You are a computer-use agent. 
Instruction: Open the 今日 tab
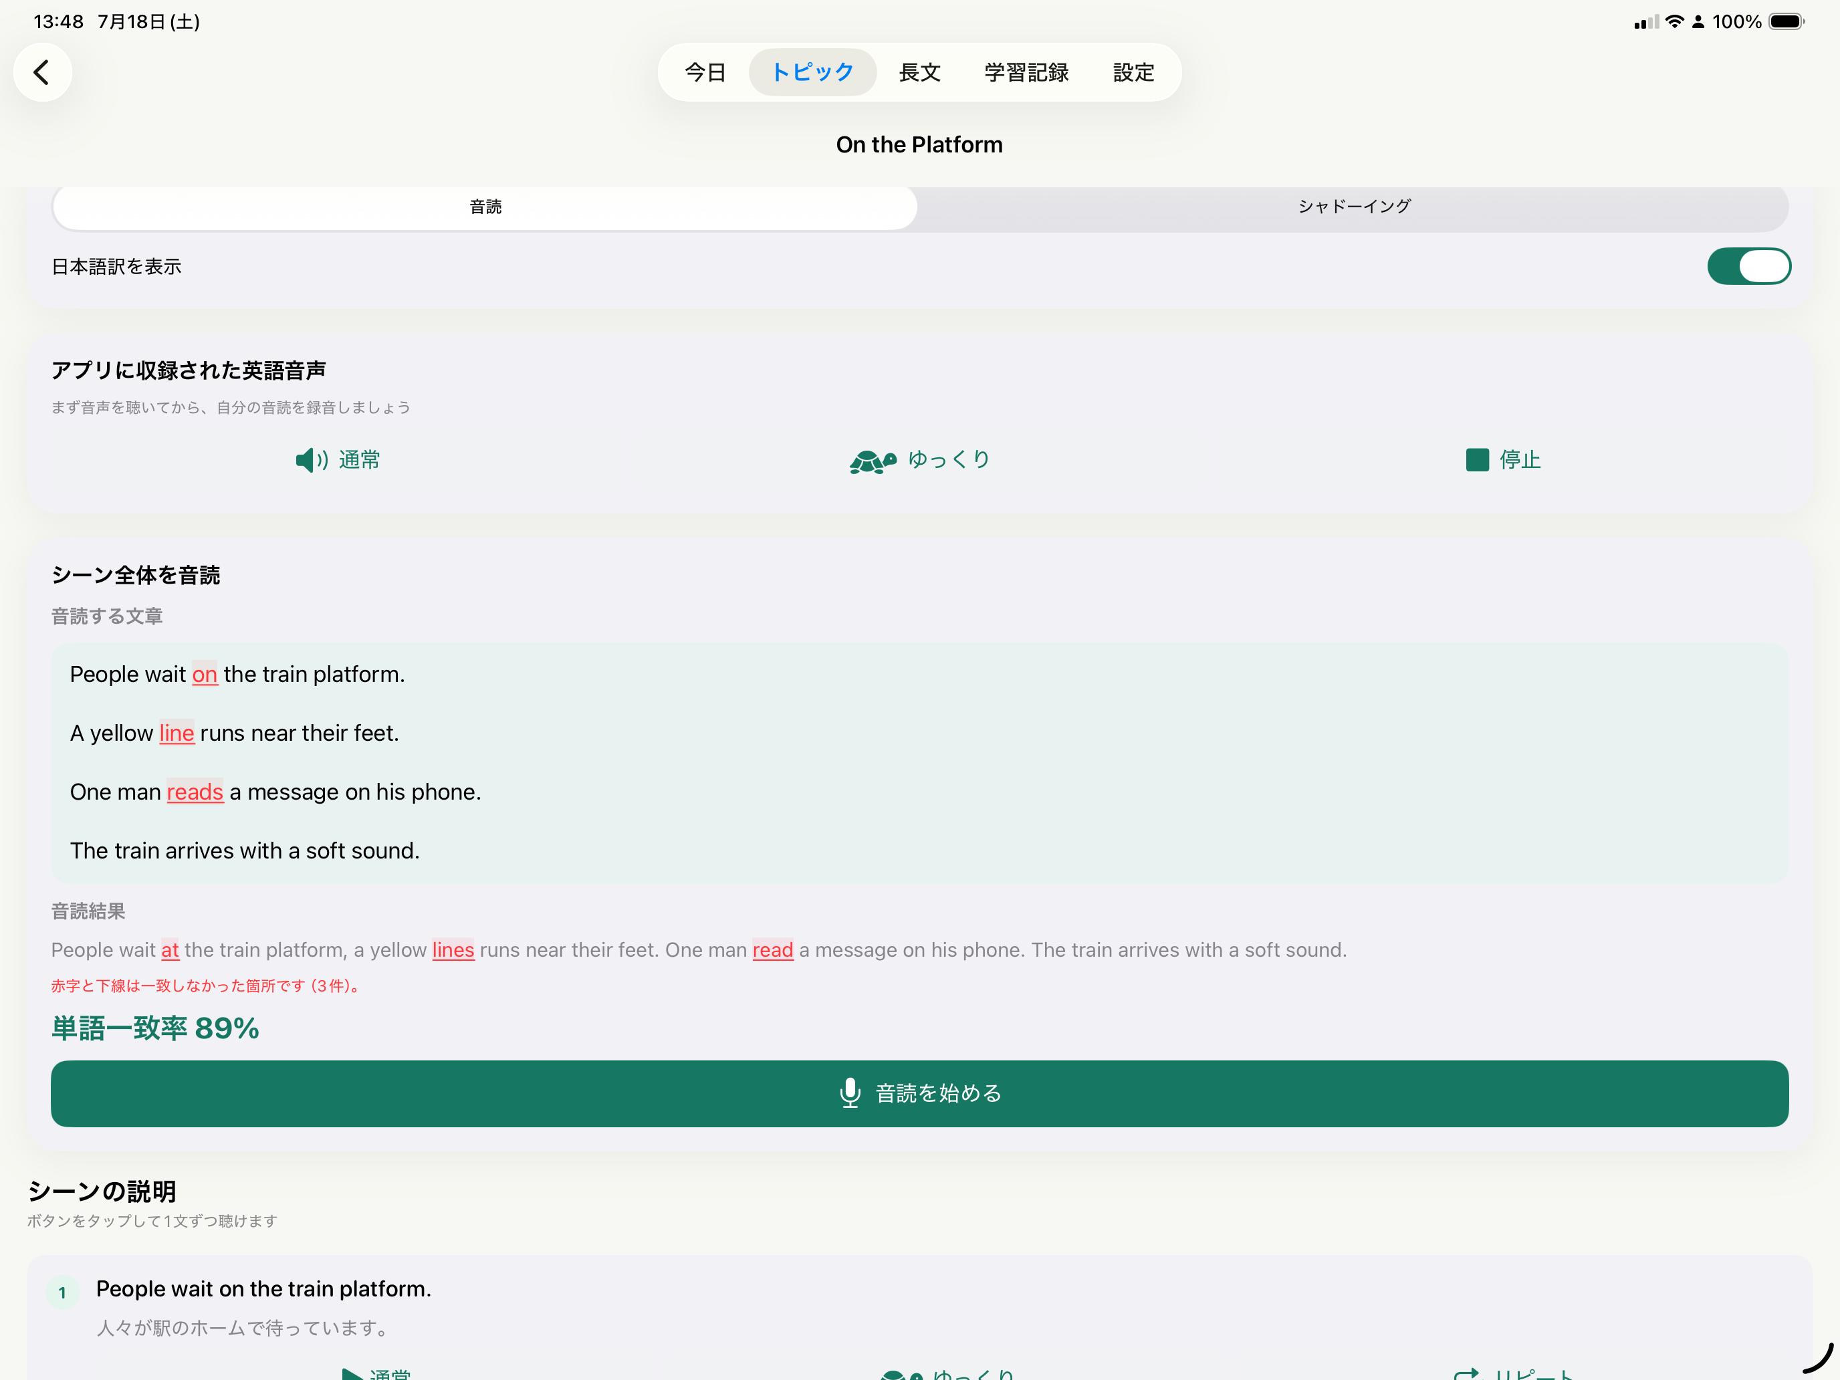pos(705,72)
